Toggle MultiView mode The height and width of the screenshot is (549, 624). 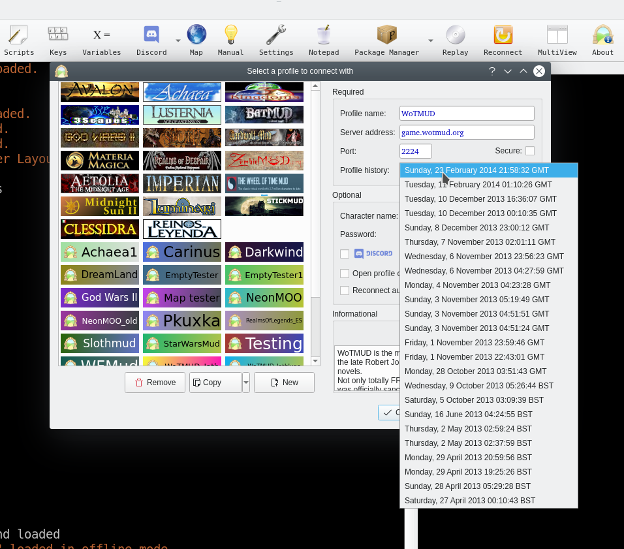coord(557,40)
